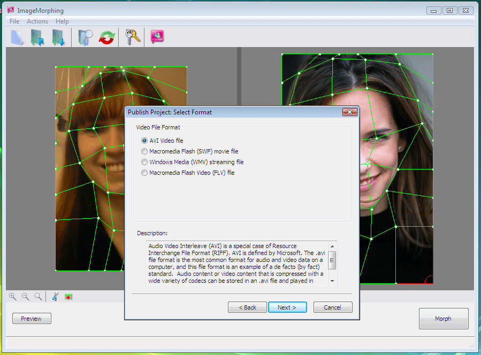Maximize the ImageMorphing window
Screen dimensions: 481x355
pyautogui.click(x=450, y=10)
